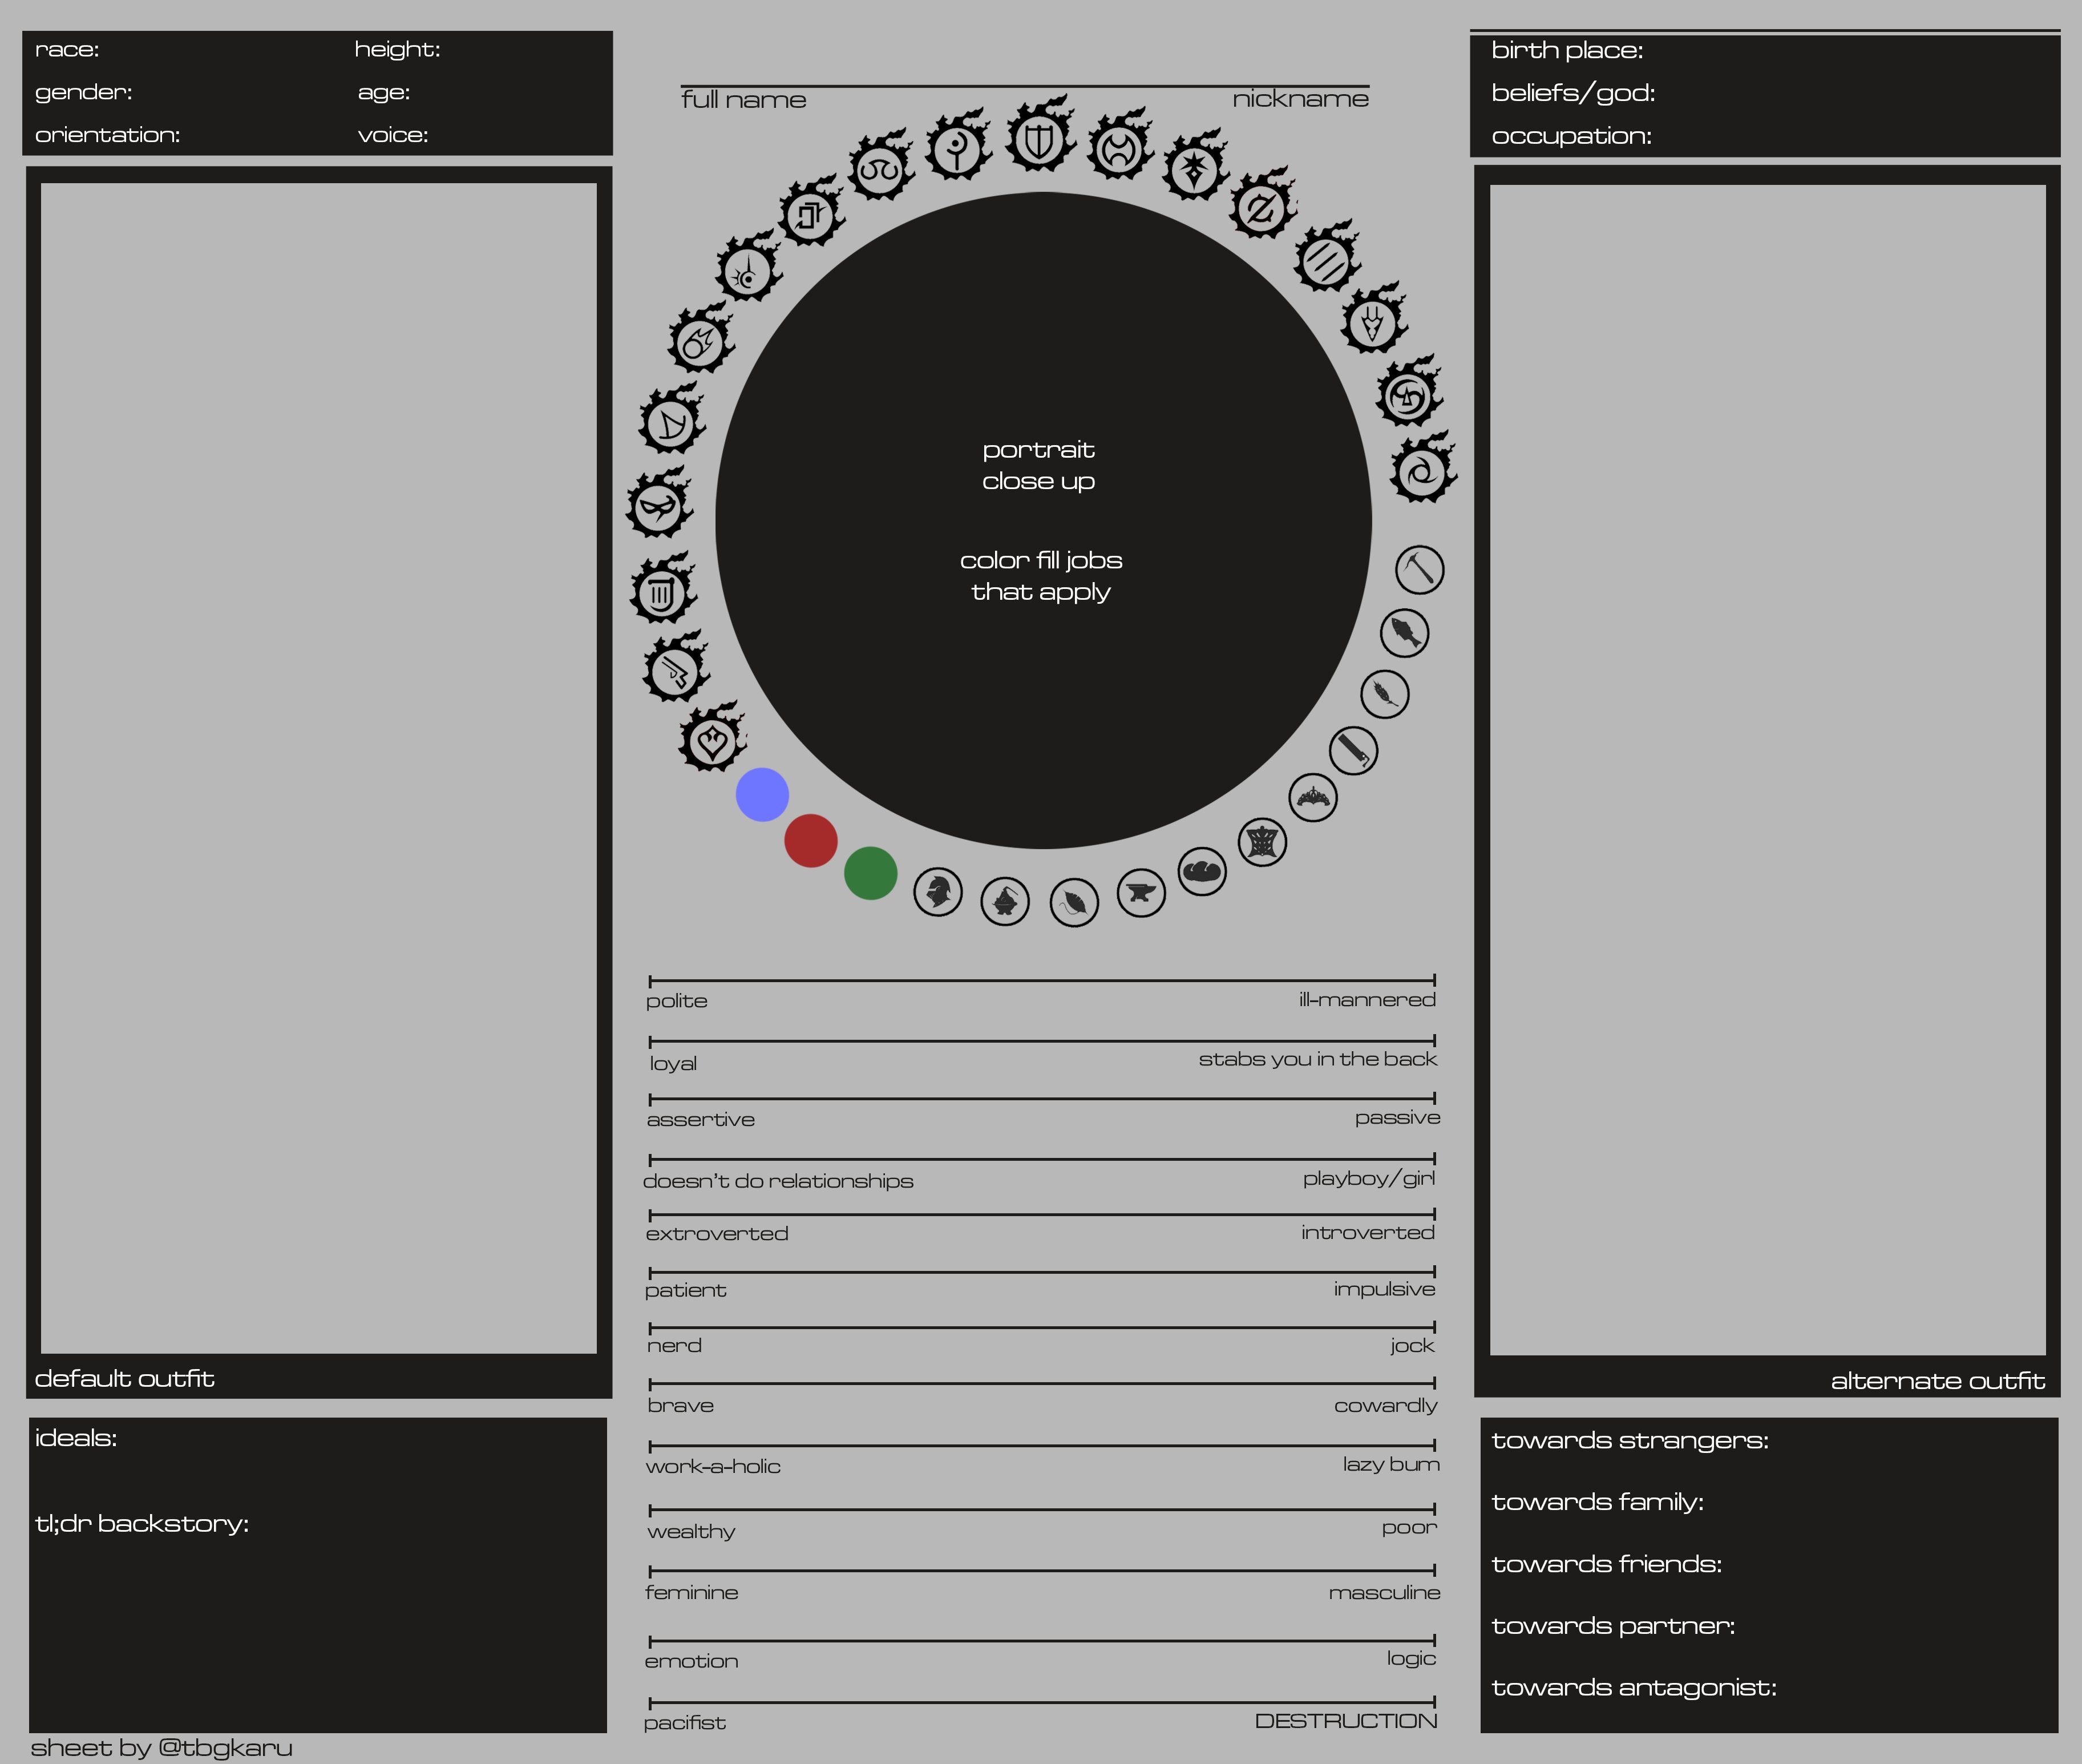Mark a point on the nerd to jock scale

pyautogui.click(x=1042, y=1328)
